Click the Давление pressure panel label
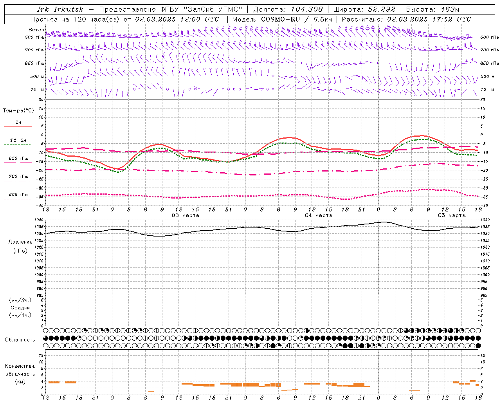Screen dimensions: 501x401 point(20,242)
